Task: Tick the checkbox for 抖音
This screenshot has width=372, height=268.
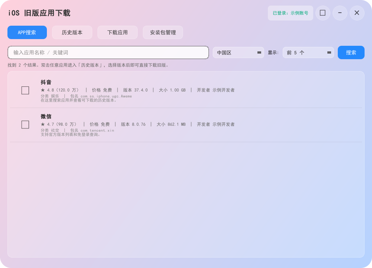Action: point(25,90)
